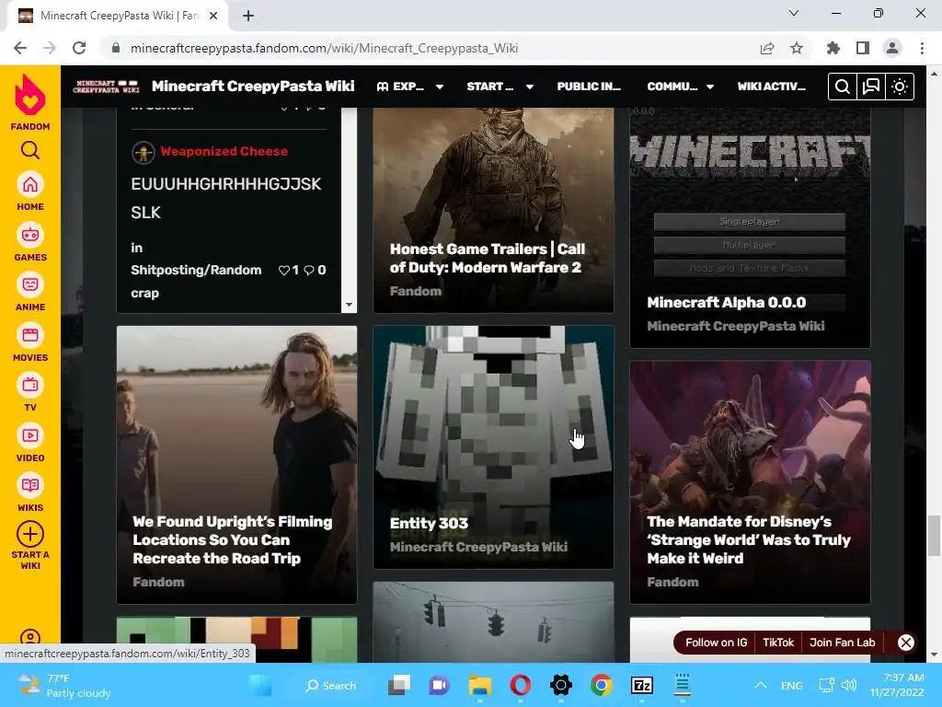942x707 pixels.
Task: Open Disney's Strange World article card
Action: click(750, 482)
